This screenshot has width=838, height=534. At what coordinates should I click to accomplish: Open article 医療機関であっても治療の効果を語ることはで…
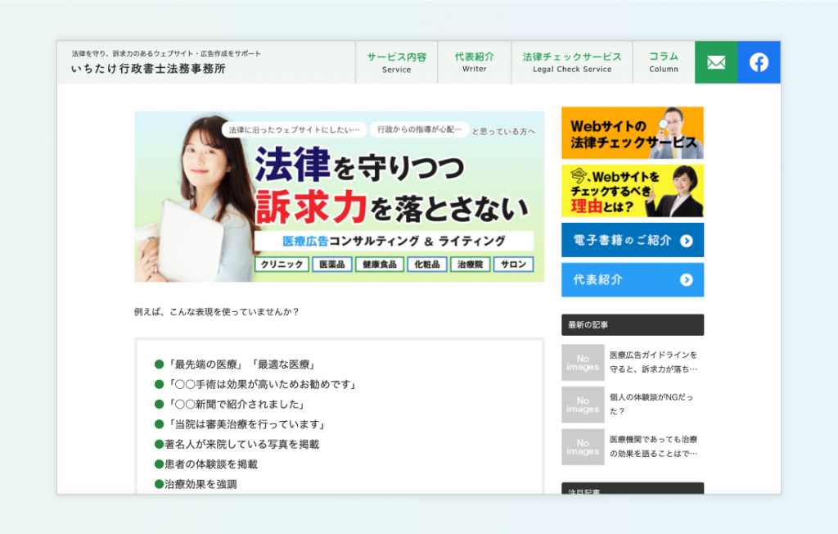point(654,446)
